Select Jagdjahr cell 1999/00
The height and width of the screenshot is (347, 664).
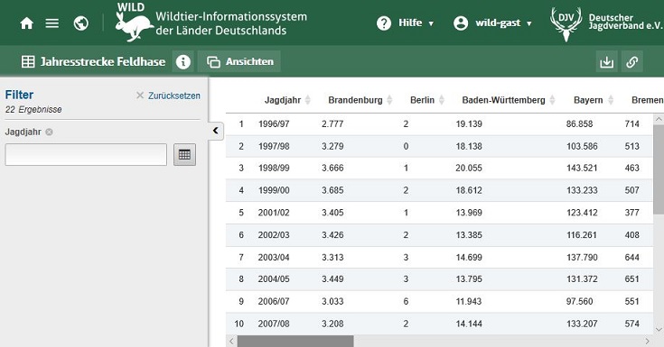tap(274, 190)
